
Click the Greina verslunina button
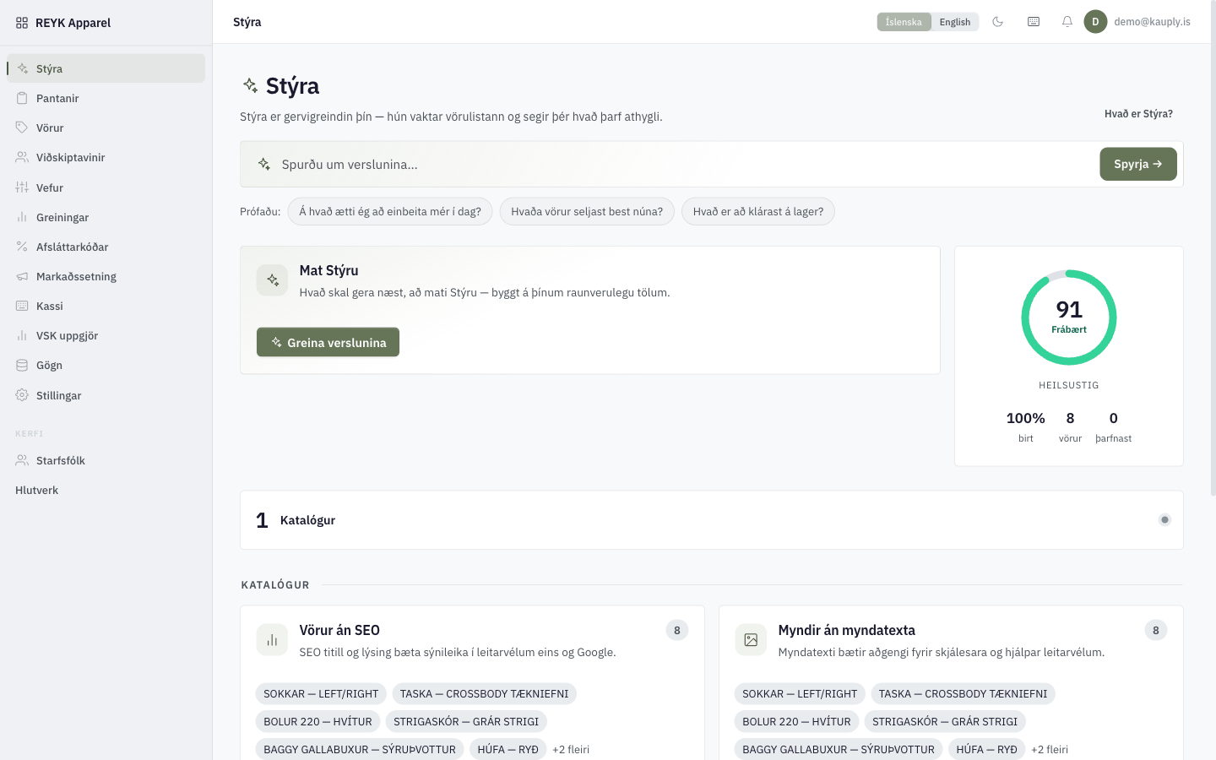tap(328, 342)
